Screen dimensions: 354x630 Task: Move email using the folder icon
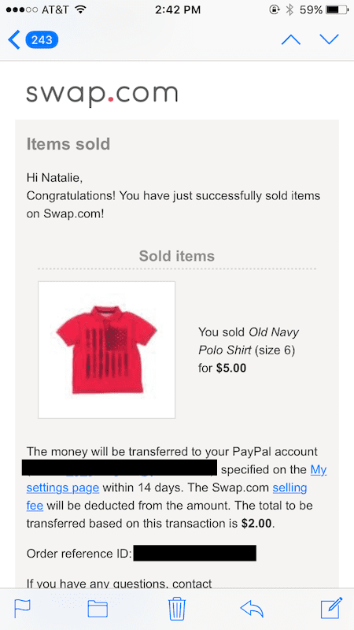pyautogui.click(x=98, y=608)
